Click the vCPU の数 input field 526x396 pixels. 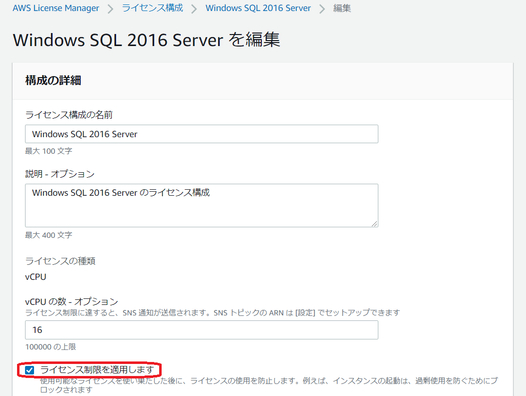pos(202,330)
